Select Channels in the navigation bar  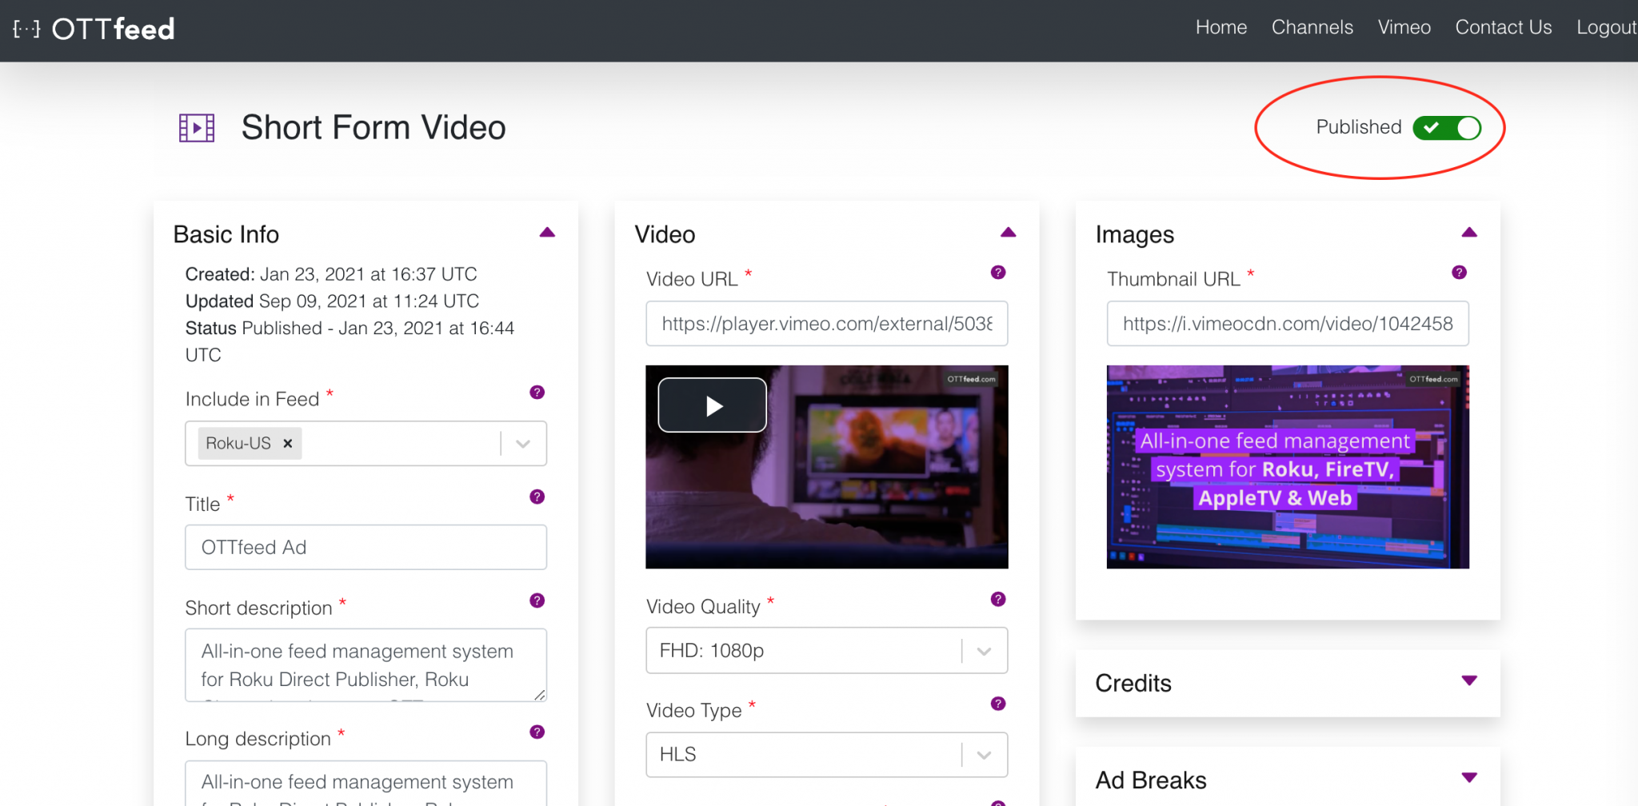(x=1312, y=26)
